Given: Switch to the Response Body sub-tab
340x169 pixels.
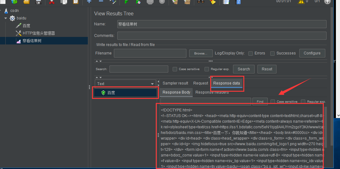Looking at the screenshot, I should pos(176,92).
